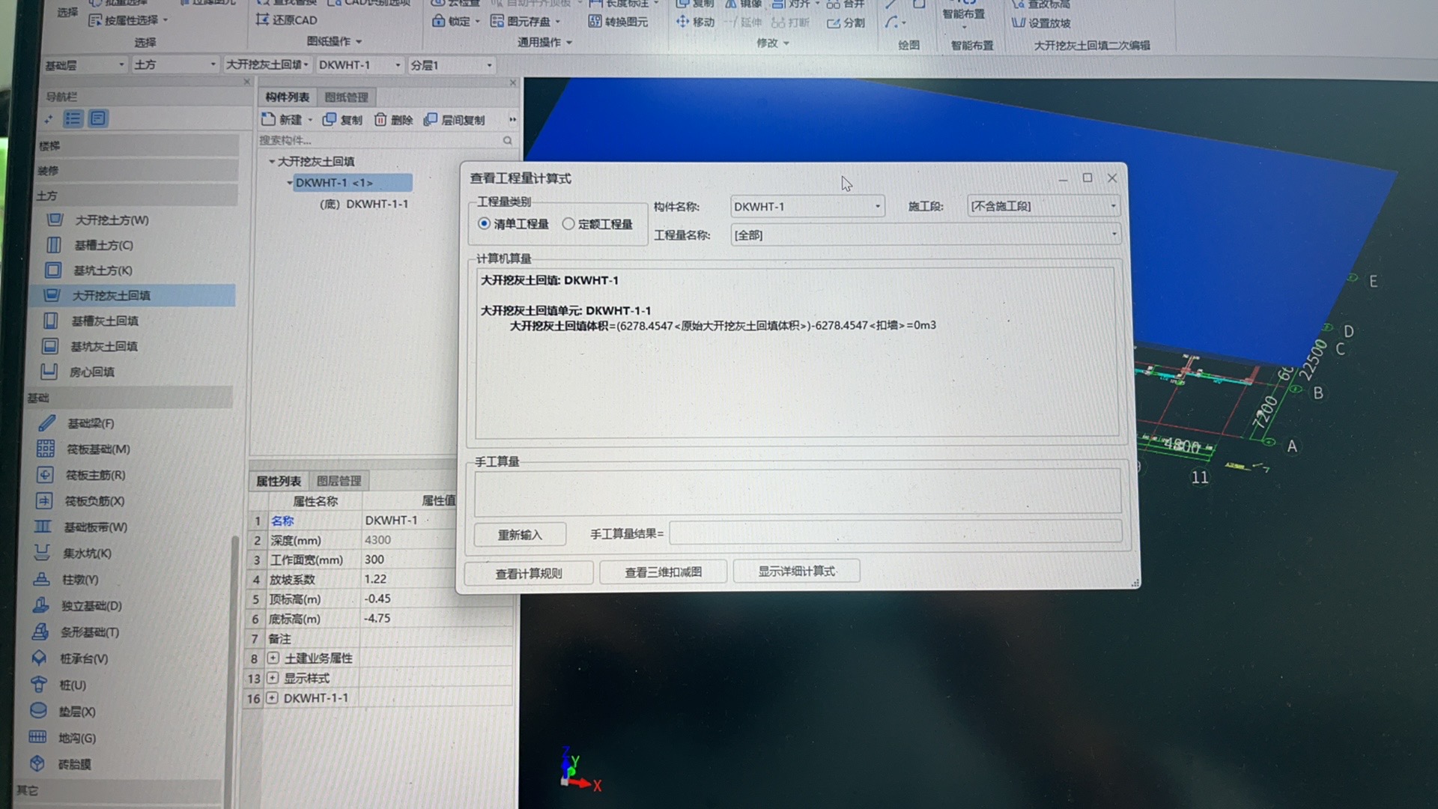The height and width of the screenshot is (809, 1438).
Task: Open 图纸操作 ribbon group menu
Action: [334, 41]
